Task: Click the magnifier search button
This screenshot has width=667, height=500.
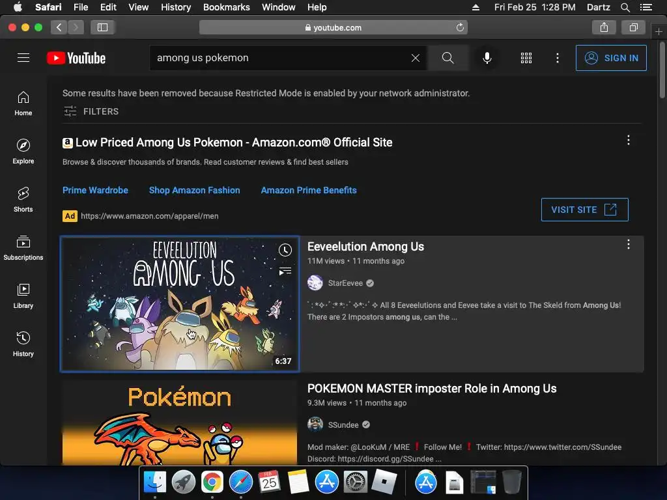Action: pos(448,58)
